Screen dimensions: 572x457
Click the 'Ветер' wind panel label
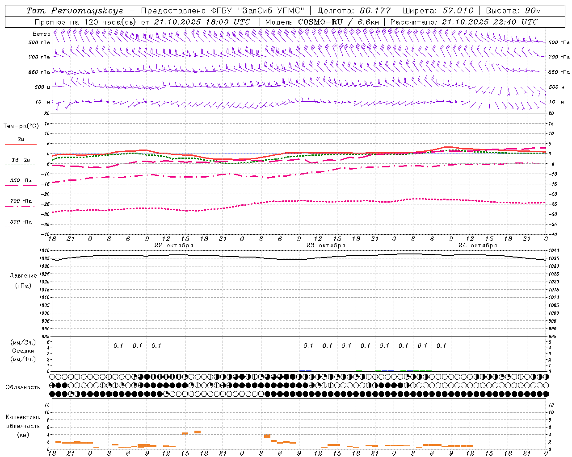pyautogui.click(x=41, y=34)
